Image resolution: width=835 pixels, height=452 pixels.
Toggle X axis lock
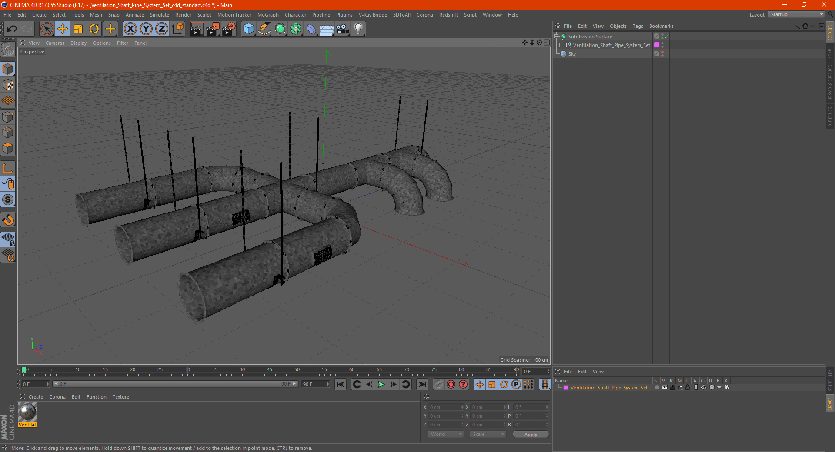130,29
